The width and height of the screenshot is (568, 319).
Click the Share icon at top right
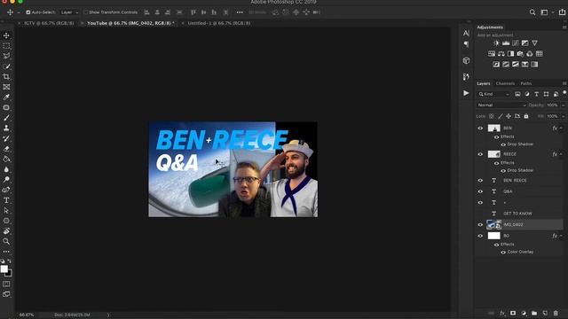[x=562, y=12]
